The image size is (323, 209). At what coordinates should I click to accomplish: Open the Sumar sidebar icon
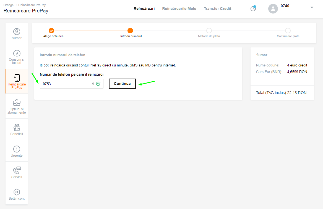pos(17,32)
